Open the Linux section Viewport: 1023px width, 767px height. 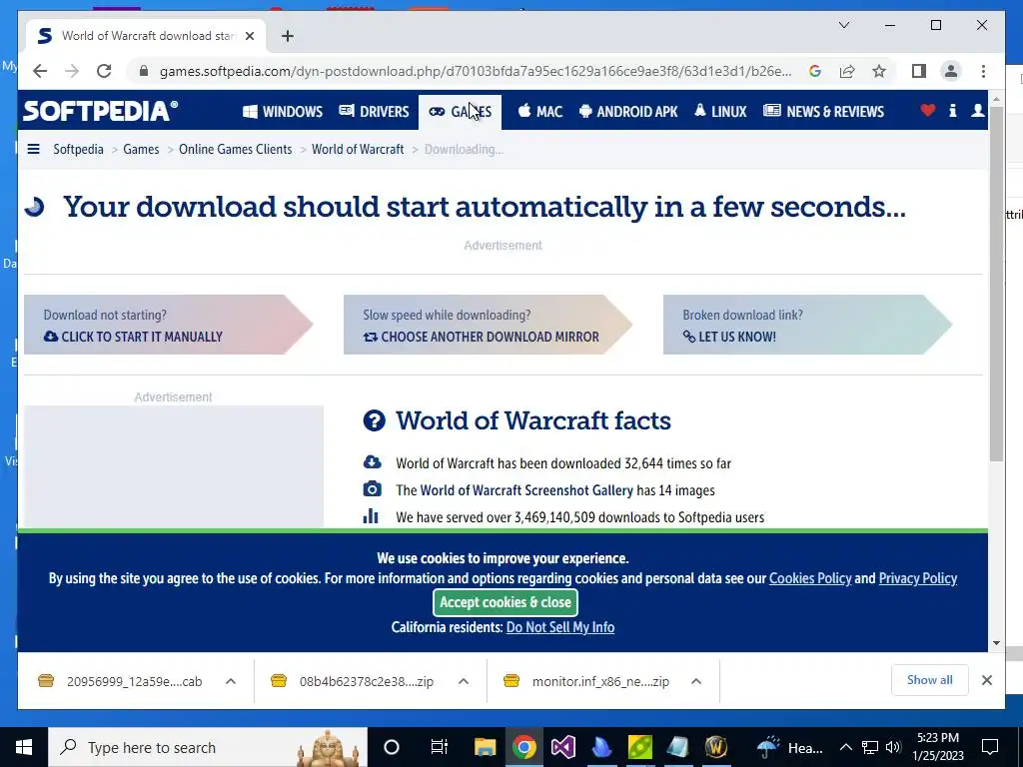(720, 112)
